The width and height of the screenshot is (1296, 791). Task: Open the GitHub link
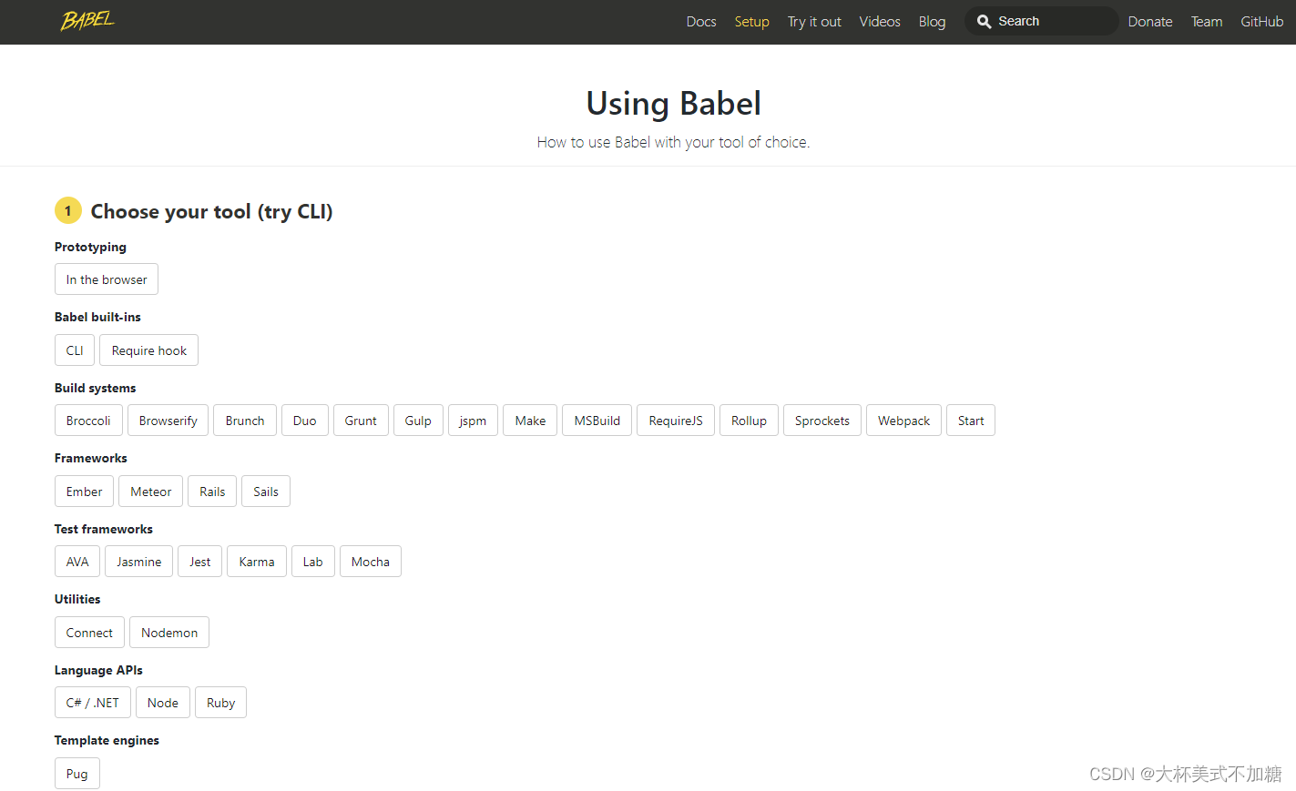(1262, 22)
